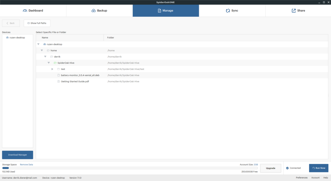331x181 pixels.
Task: Click the Backup cloud upload icon
Action: point(94,10)
